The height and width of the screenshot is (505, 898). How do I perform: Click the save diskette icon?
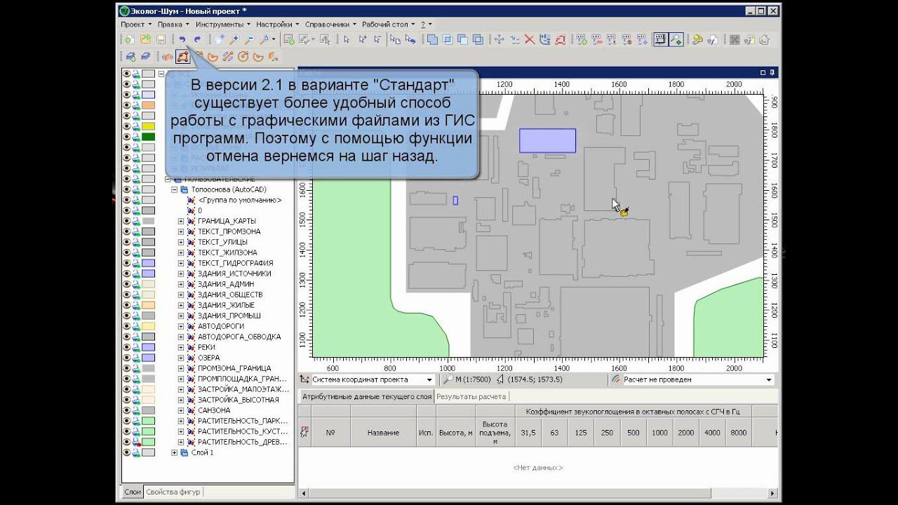[x=161, y=40]
